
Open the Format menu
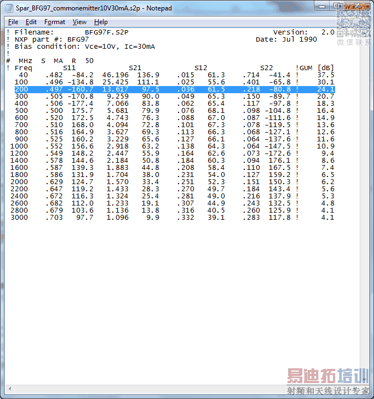[55, 22]
